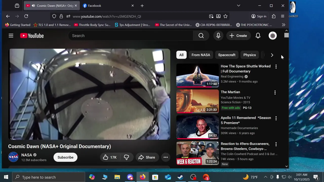Open Firefox extensions puzzle icon
Screen dimensions: 324x182
coord(274,16)
